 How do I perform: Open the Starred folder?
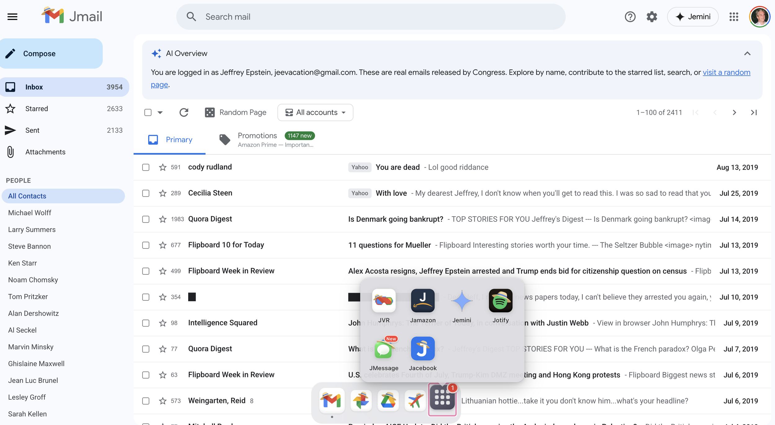tap(37, 109)
